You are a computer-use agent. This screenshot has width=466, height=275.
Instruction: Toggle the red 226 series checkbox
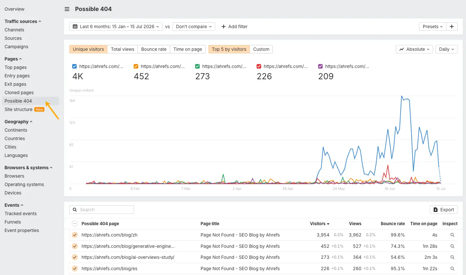click(259, 66)
